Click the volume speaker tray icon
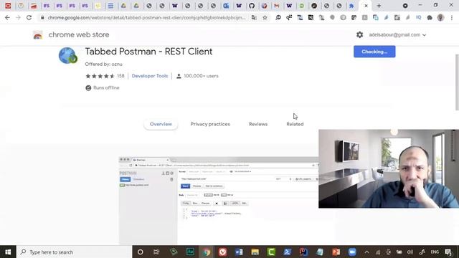 tap(410, 252)
